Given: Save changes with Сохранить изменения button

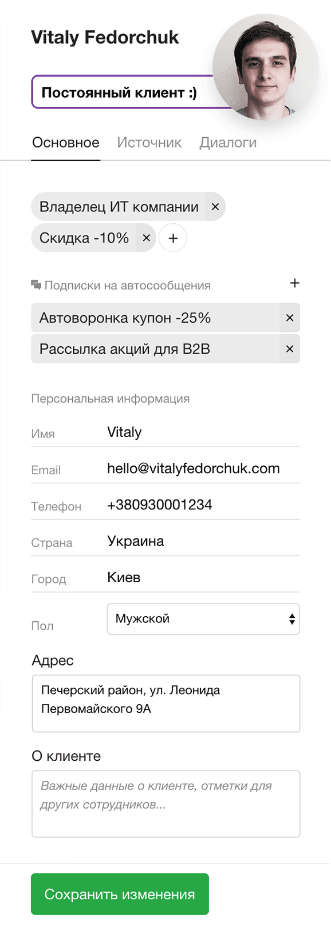Looking at the screenshot, I should 120,894.
